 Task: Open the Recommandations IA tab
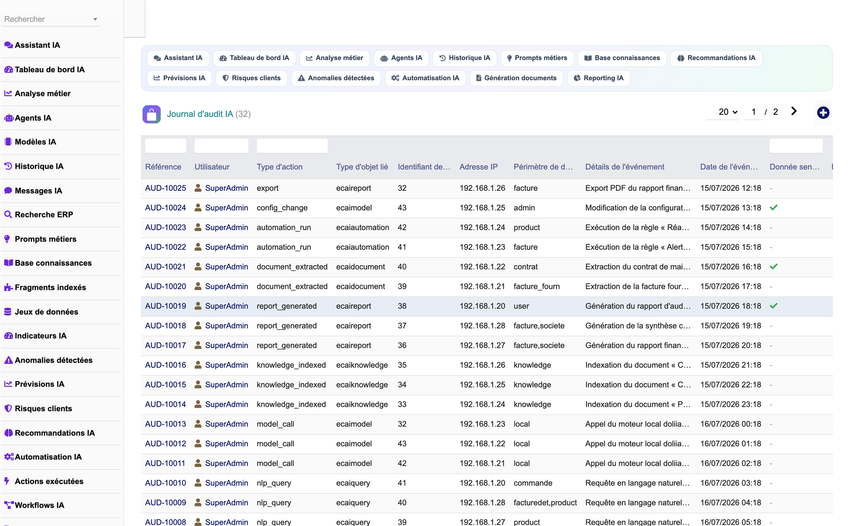tap(716, 58)
